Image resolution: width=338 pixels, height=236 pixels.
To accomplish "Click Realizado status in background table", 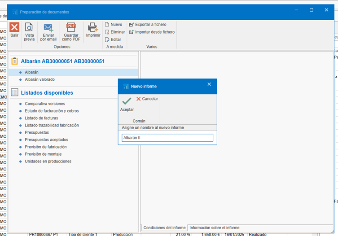I will (258, 234).
